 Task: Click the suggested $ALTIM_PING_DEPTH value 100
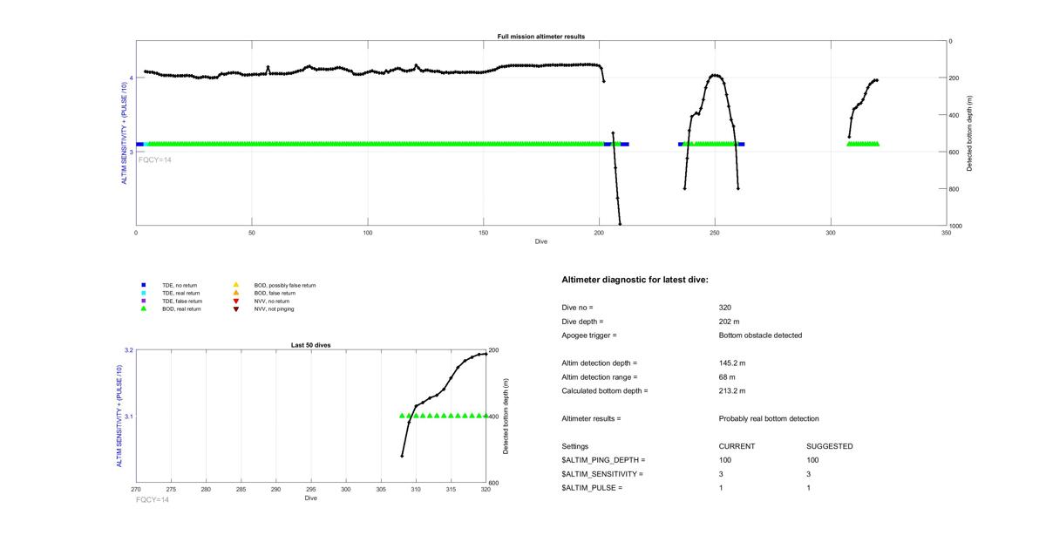(x=813, y=460)
